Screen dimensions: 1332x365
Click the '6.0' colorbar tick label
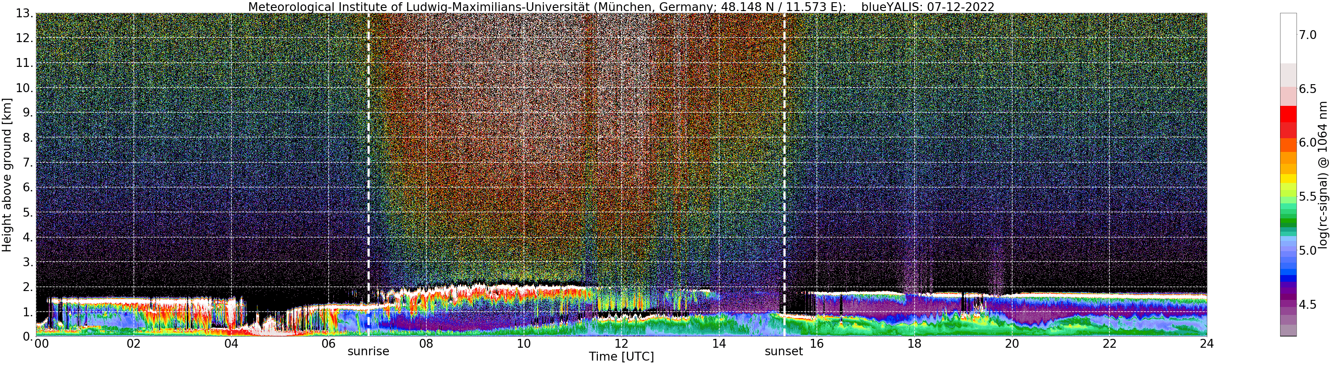pyautogui.click(x=1308, y=143)
